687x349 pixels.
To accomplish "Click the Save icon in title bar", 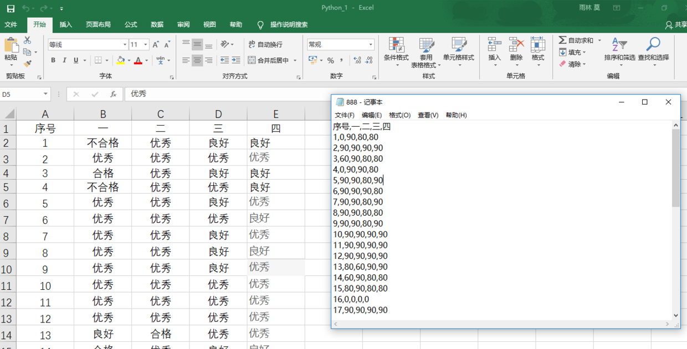I will (x=11, y=8).
